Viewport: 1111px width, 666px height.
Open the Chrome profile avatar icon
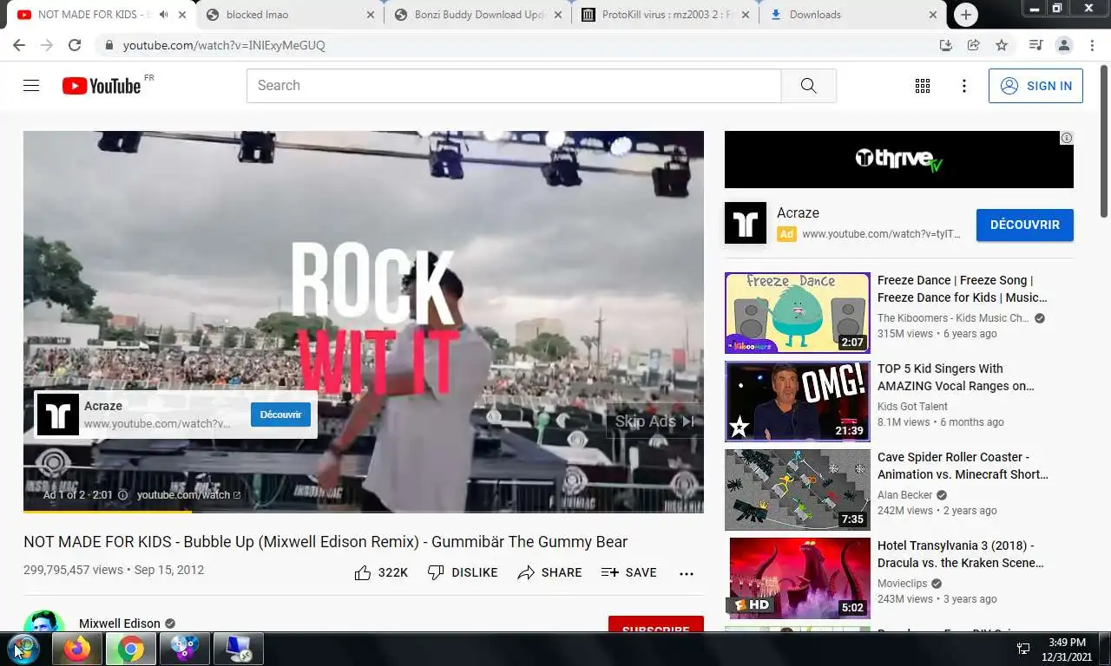[x=1063, y=45]
